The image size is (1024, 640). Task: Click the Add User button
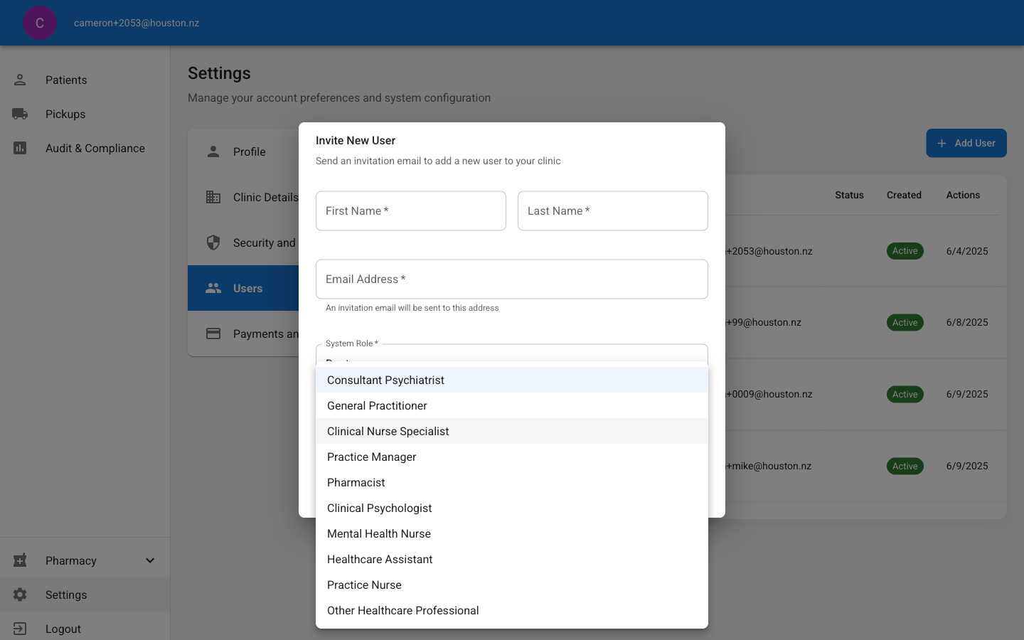[x=966, y=143]
